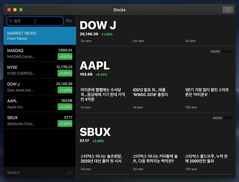Cancel the search with 취소
Screen dimensions: 239x182
coord(69,21)
